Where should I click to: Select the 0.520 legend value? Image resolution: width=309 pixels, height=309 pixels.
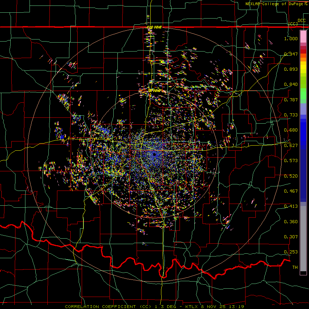[291, 176]
